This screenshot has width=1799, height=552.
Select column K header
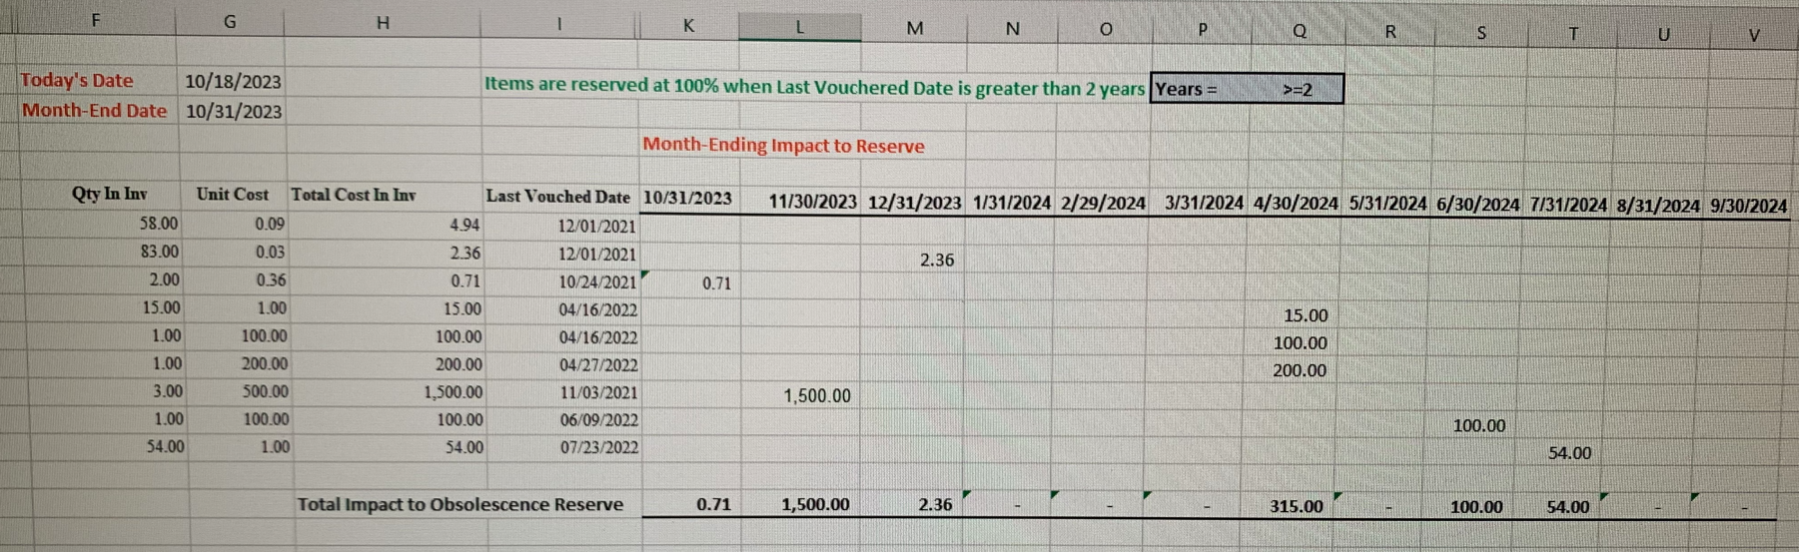click(x=689, y=26)
